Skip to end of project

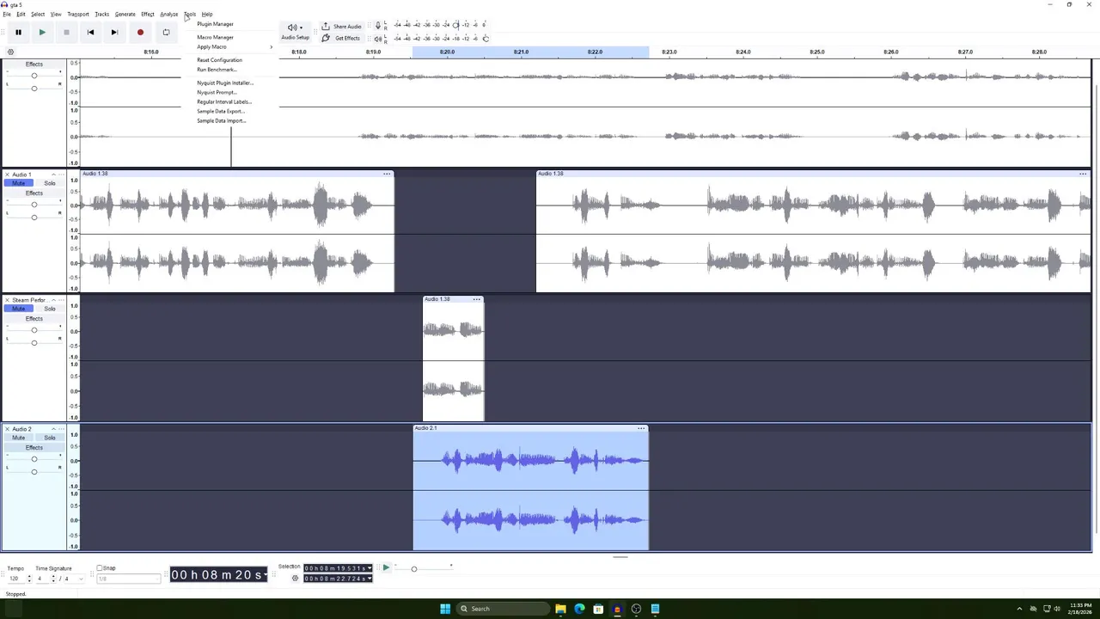tap(114, 33)
